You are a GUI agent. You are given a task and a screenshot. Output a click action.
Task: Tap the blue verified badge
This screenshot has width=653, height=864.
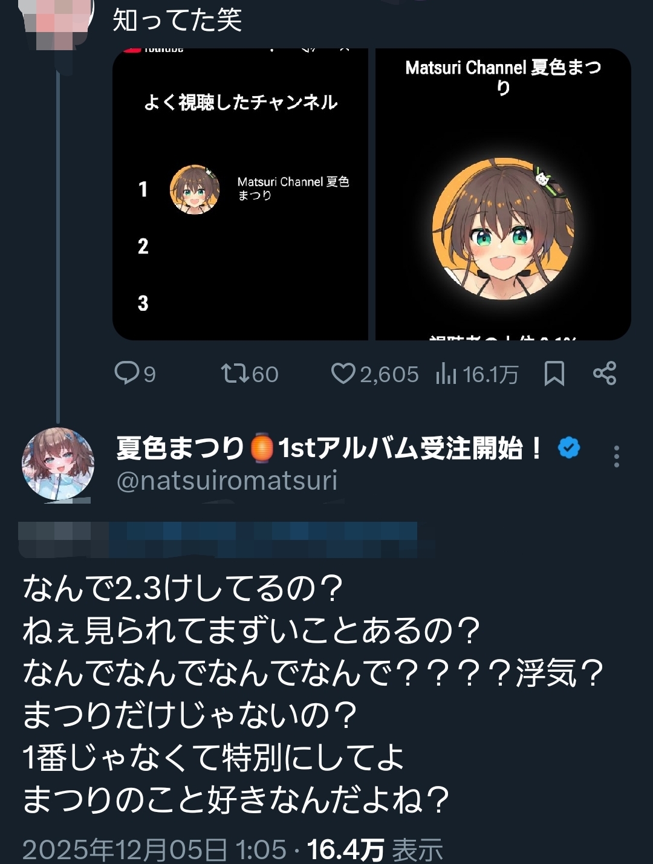[568, 448]
